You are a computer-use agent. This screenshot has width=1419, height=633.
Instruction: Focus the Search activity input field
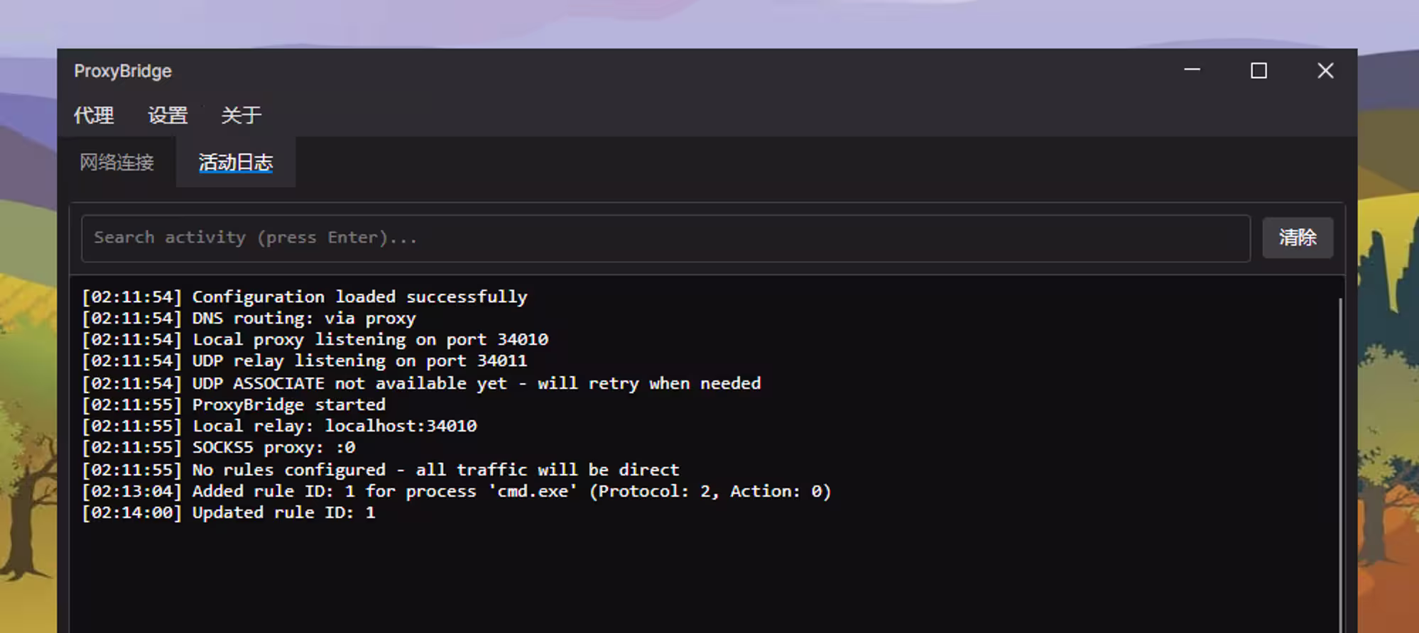[665, 238]
